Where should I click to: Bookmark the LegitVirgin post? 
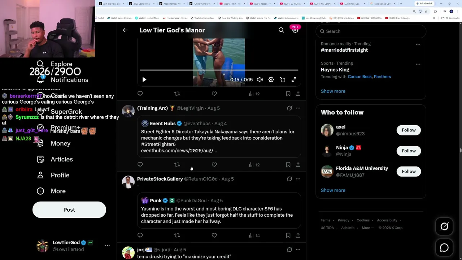(x=288, y=165)
